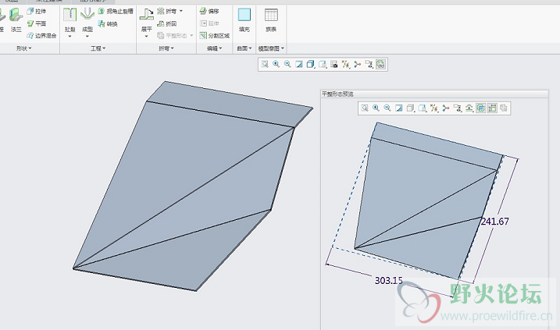The height and width of the screenshot is (330, 560).
Task: Select the 边界混合 boundary blend tool
Action: coord(41,35)
